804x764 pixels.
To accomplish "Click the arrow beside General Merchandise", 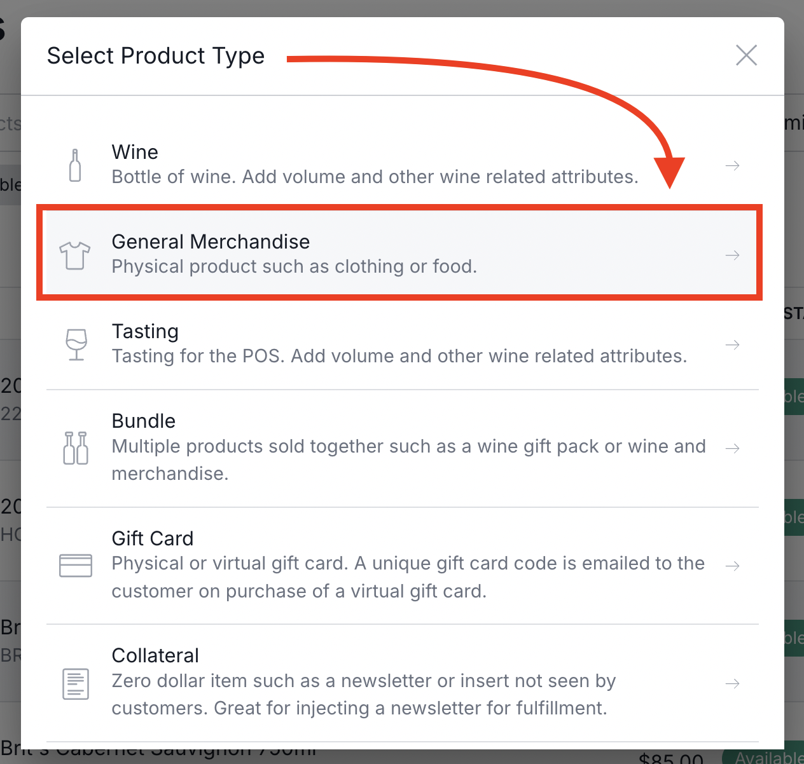I will (733, 255).
